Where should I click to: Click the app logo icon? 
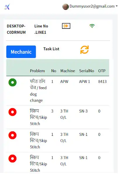click(7, 7)
